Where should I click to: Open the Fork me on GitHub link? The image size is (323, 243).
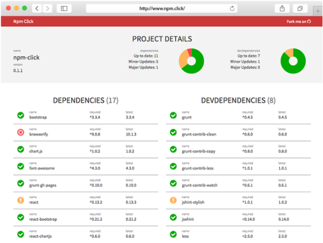pos(298,22)
